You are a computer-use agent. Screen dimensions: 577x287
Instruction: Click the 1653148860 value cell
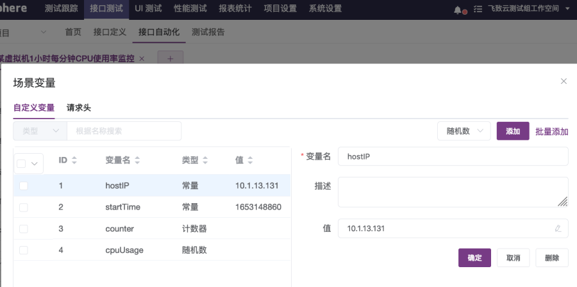258,207
